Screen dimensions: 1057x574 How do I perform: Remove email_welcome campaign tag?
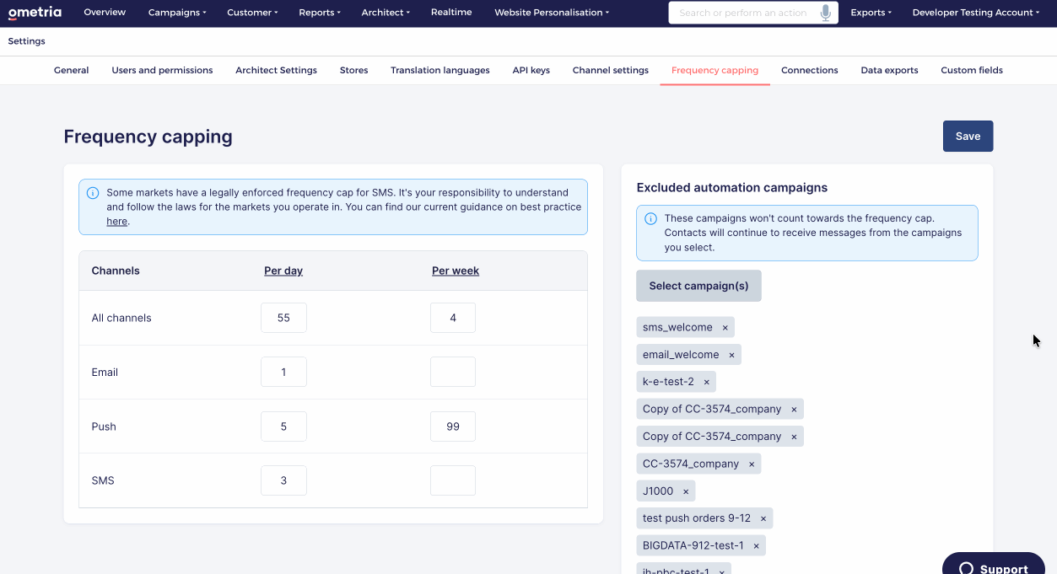[x=731, y=355]
